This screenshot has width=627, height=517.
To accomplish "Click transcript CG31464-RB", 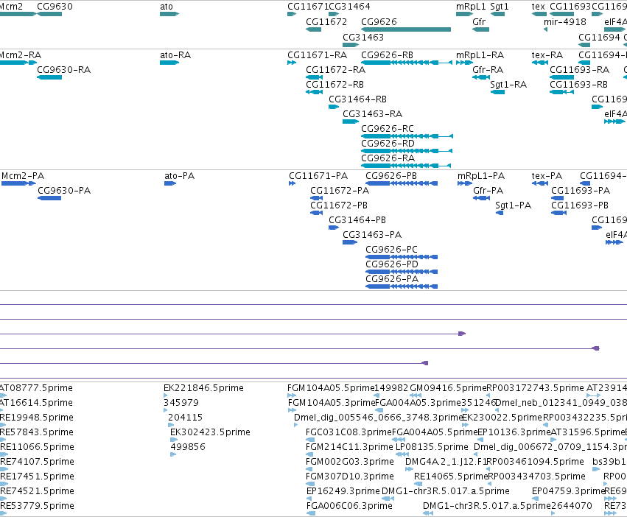I will click(334, 107).
